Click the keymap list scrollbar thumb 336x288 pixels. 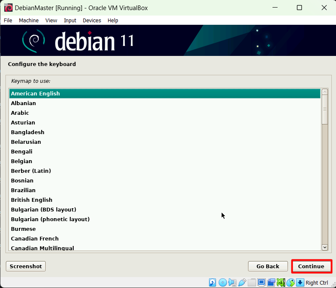(325, 109)
